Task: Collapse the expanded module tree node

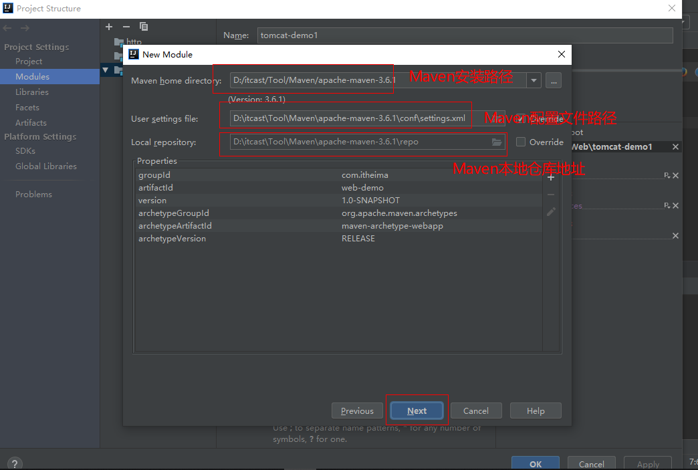Action: (105, 70)
